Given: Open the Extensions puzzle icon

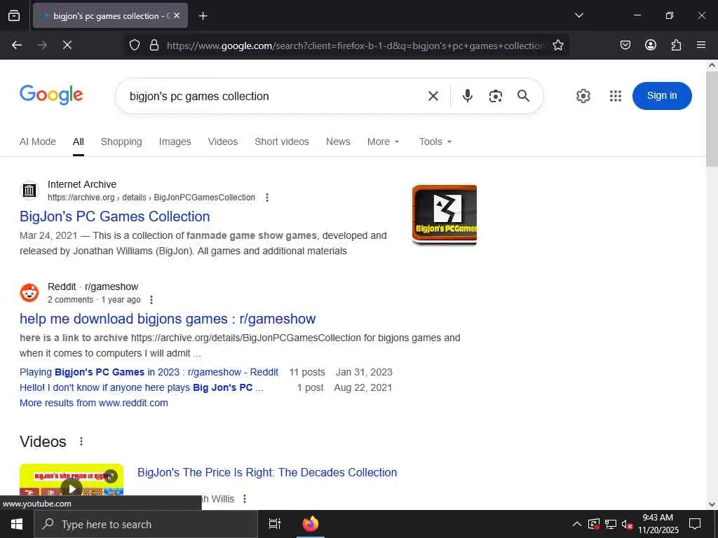Looking at the screenshot, I should coord(676,45).
